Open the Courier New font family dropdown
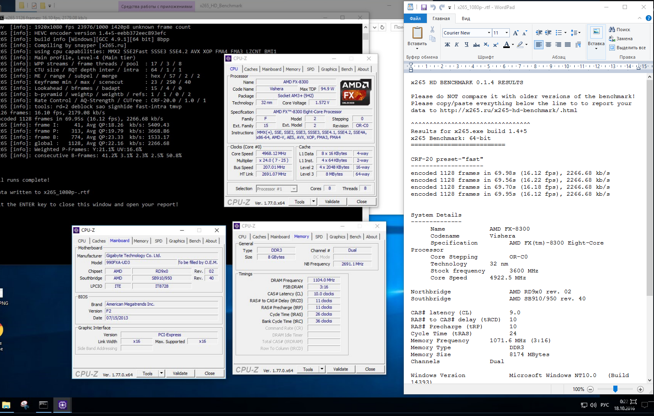 [489, 33]
